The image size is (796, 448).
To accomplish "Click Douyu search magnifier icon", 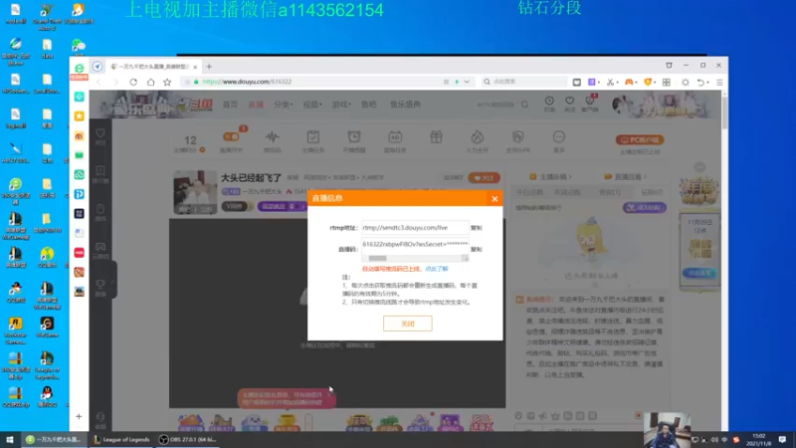I will click(x=525, y=105).
